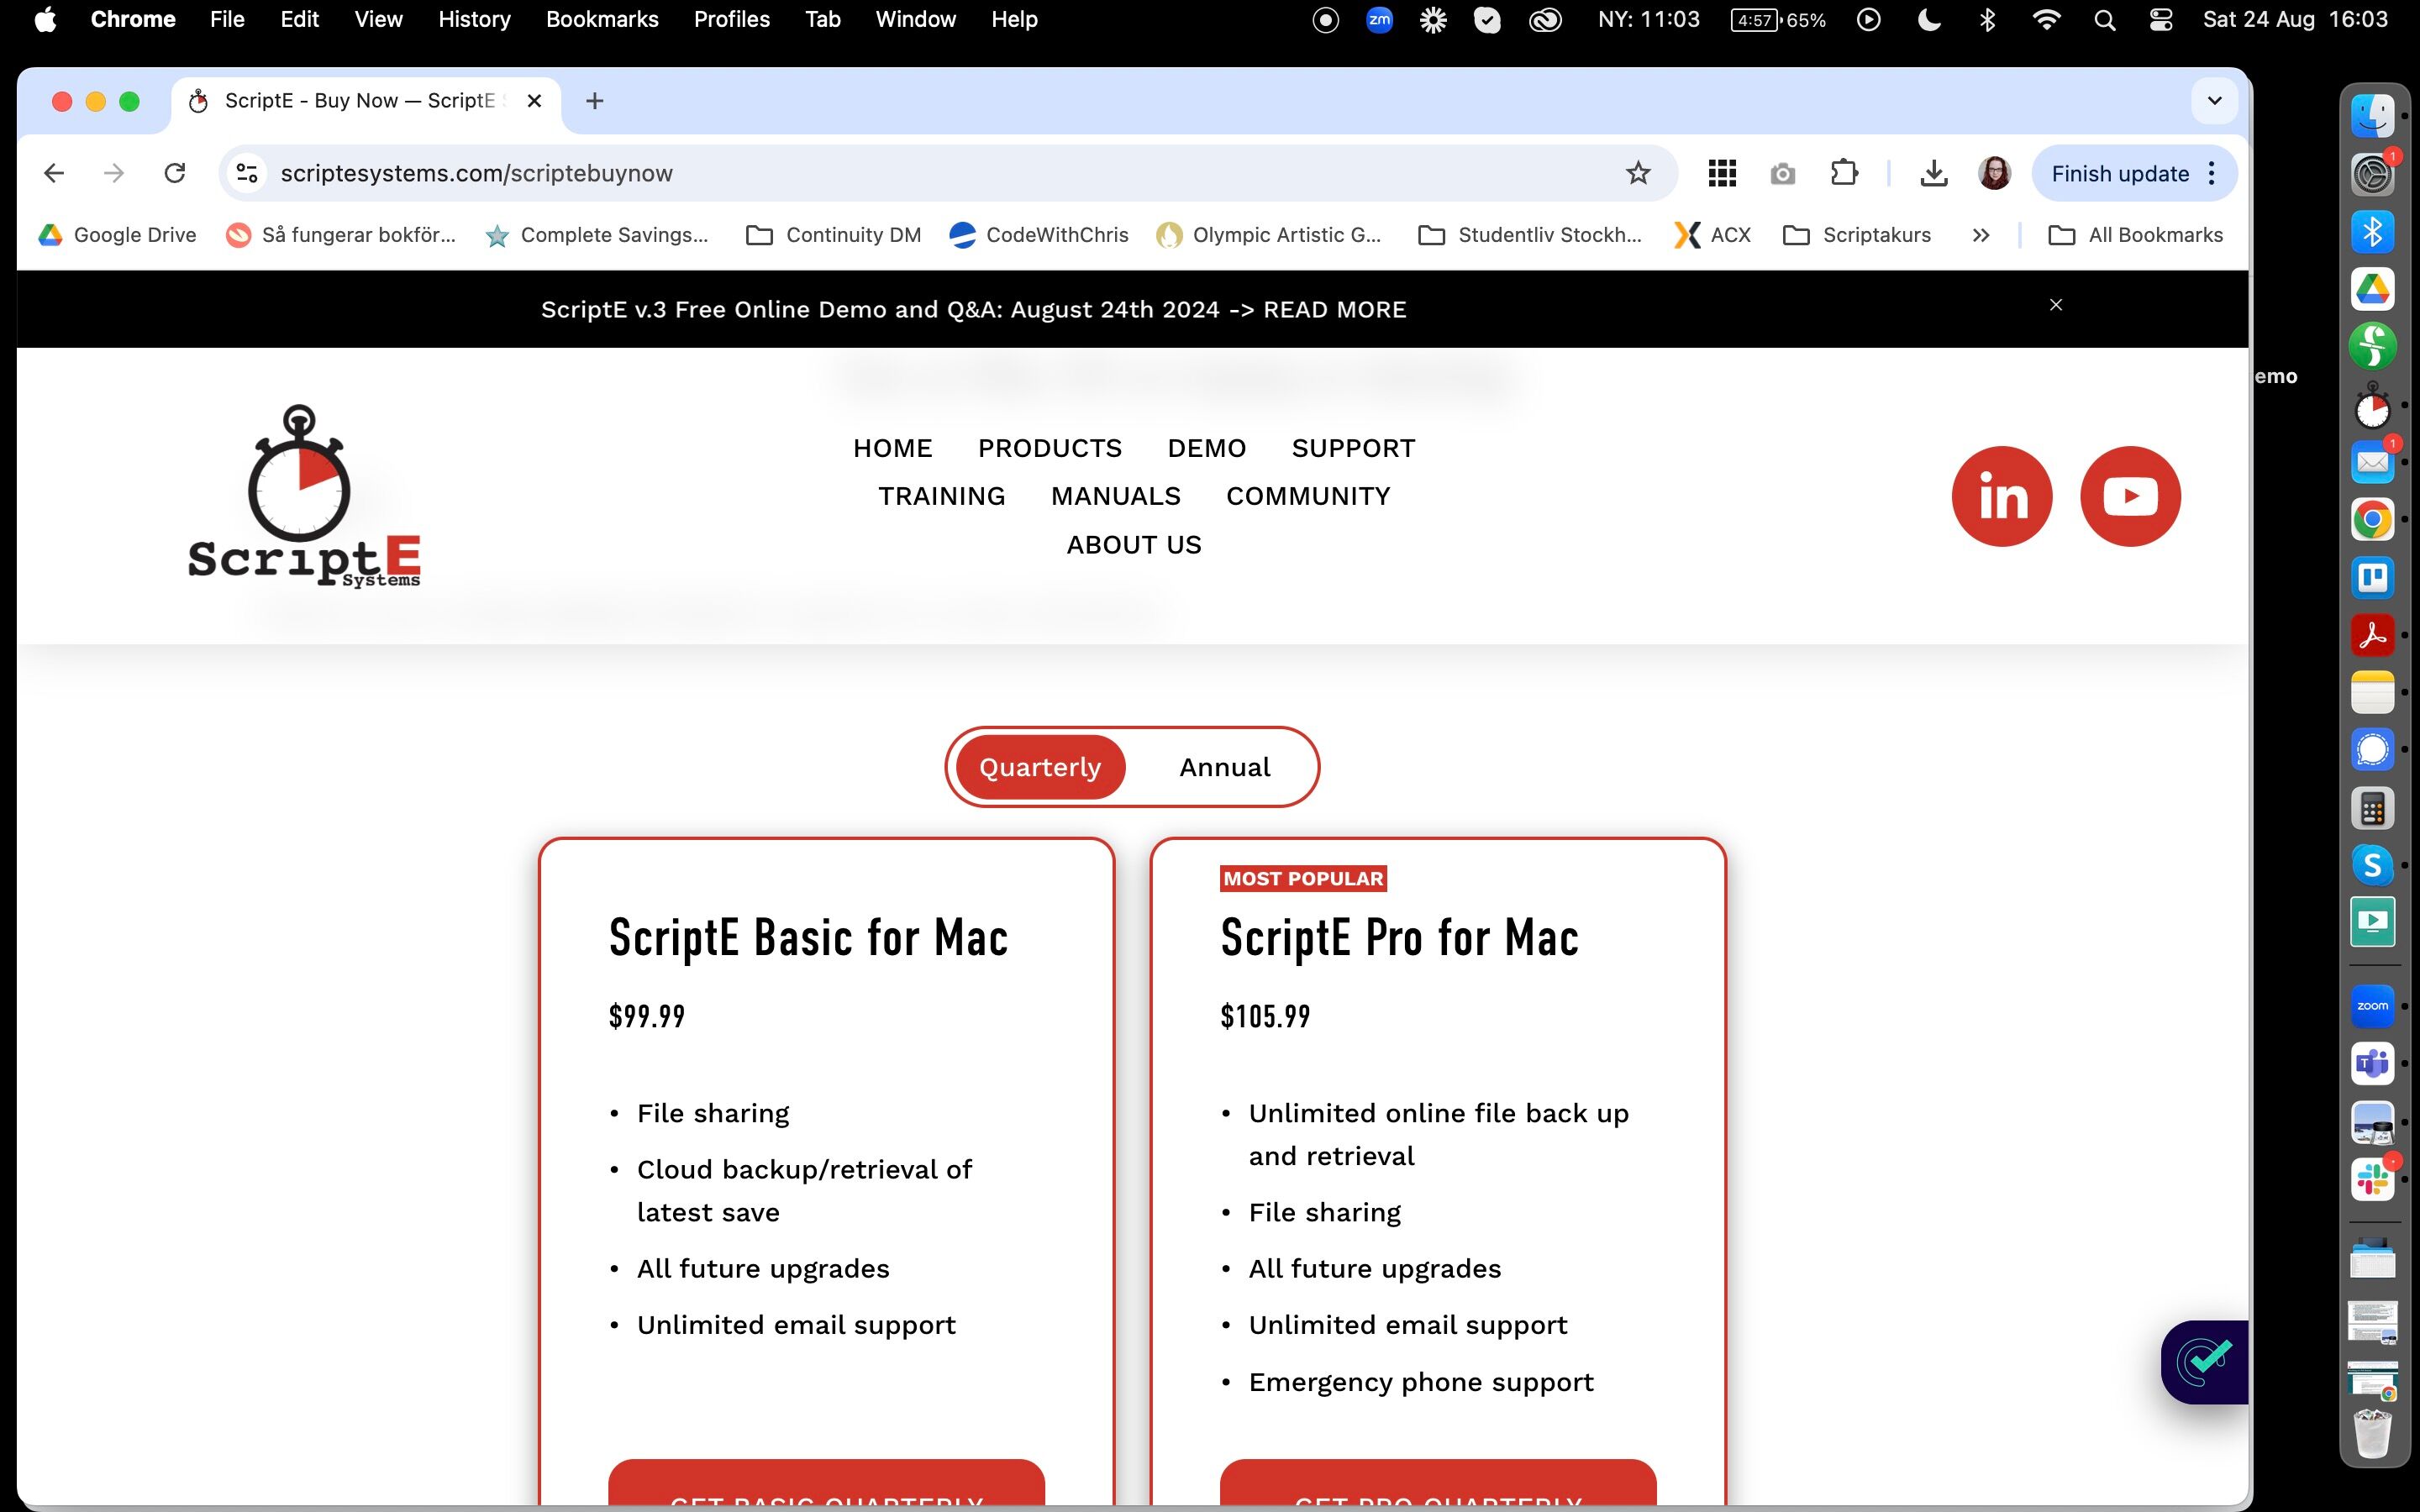Open the Chrome downloads icon
Viewport: 2420px width, 1512px height.
(1933, 173)
